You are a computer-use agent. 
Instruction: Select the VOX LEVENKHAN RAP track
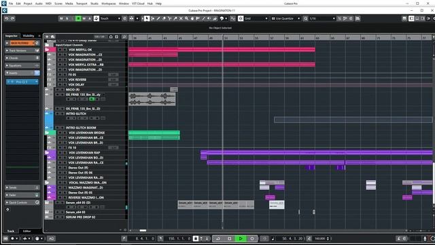pyautogui.click(x=84, y=152)
